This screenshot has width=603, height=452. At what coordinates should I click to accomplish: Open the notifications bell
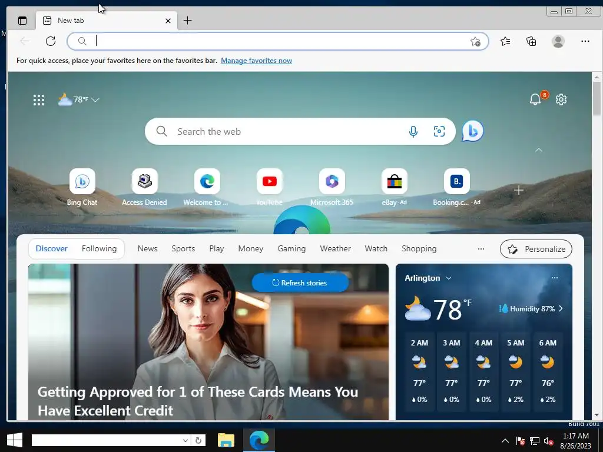click(535, 99)
